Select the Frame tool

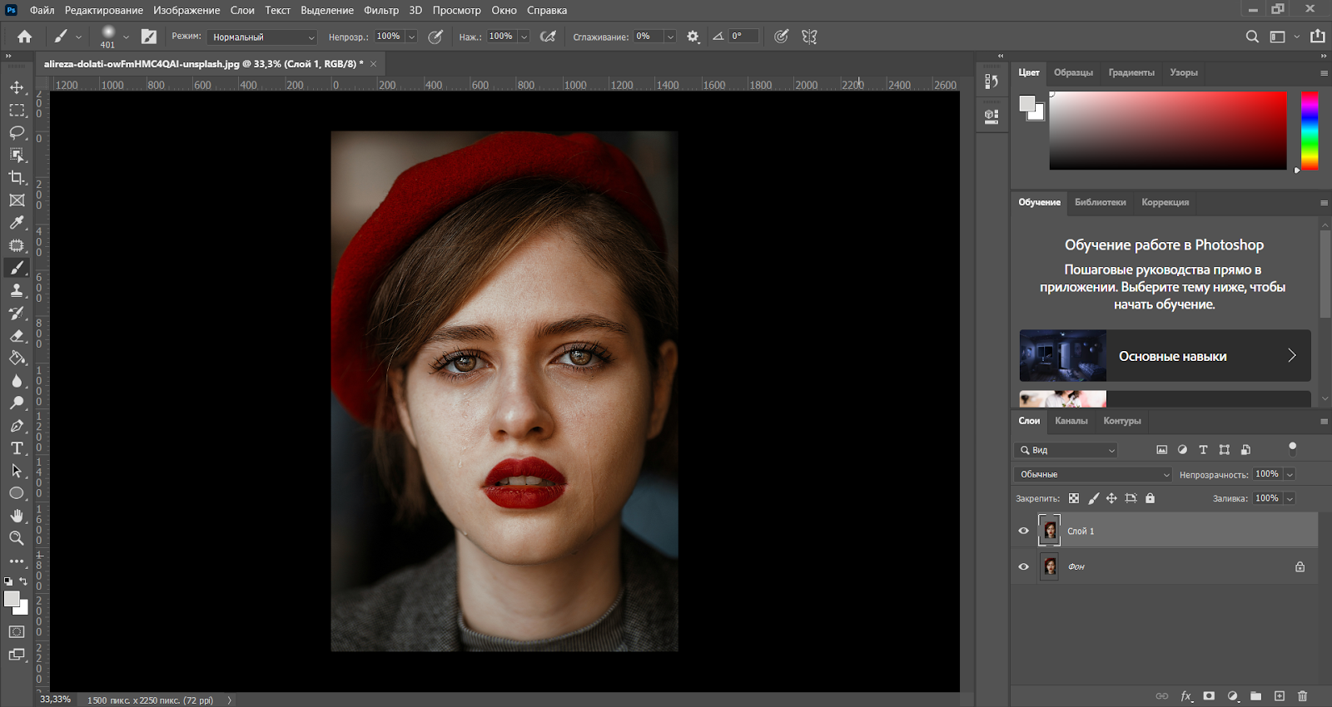[x=17, y=200]
